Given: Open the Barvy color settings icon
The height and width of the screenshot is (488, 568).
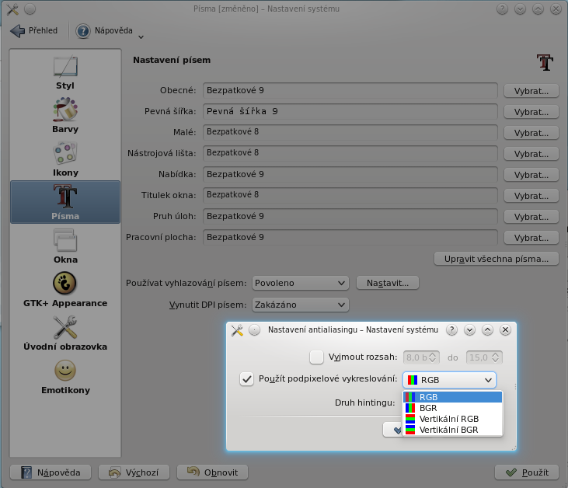Looking at the screenshot, I should (65, 115).
